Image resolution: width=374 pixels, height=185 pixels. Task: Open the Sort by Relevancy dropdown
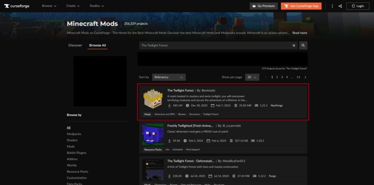169,77
